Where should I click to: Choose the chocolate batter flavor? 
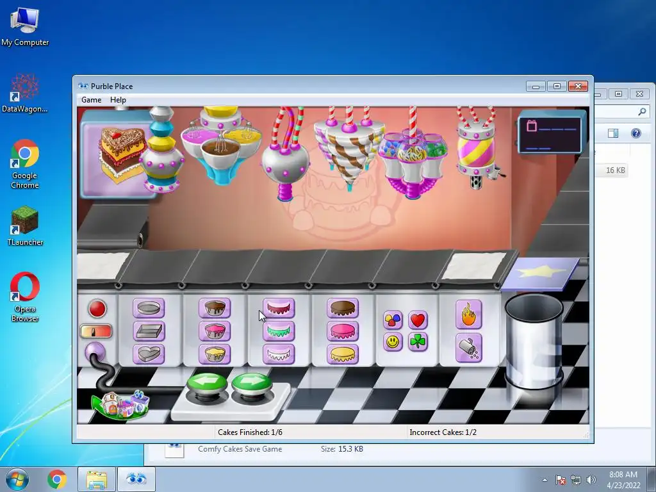pos(215,308)
